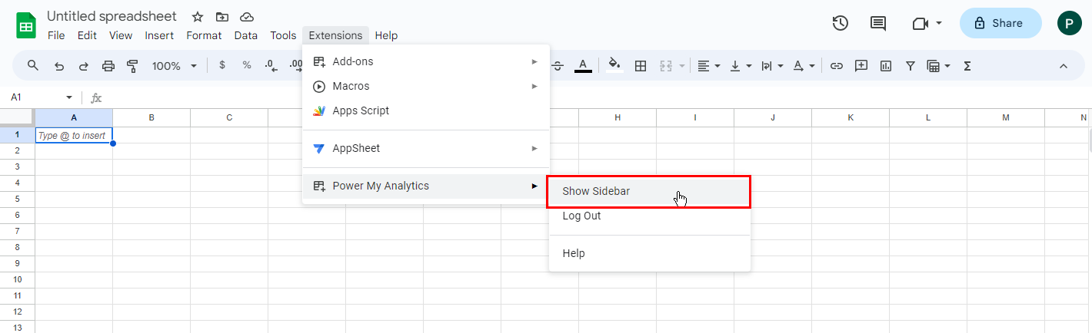Screen dimensions: 1092x333
Task: Click the insert chart icon
Action: [886, 66]
